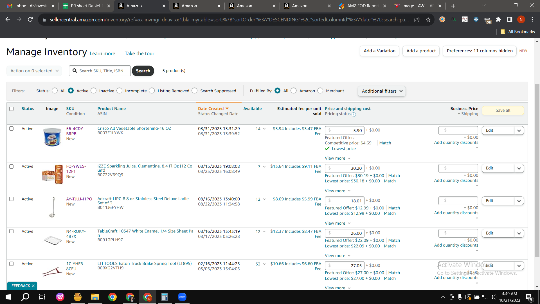Click the Crisco price field showing 5.90
The width and height of the screenshot is (540, 304).
[345, 130]
